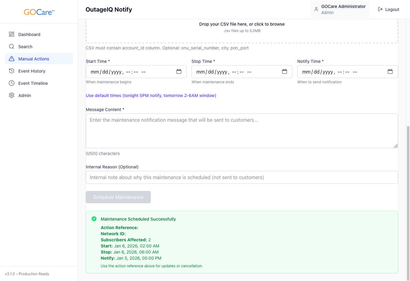Click into the Internal Reason input field

tap(242, 177)
